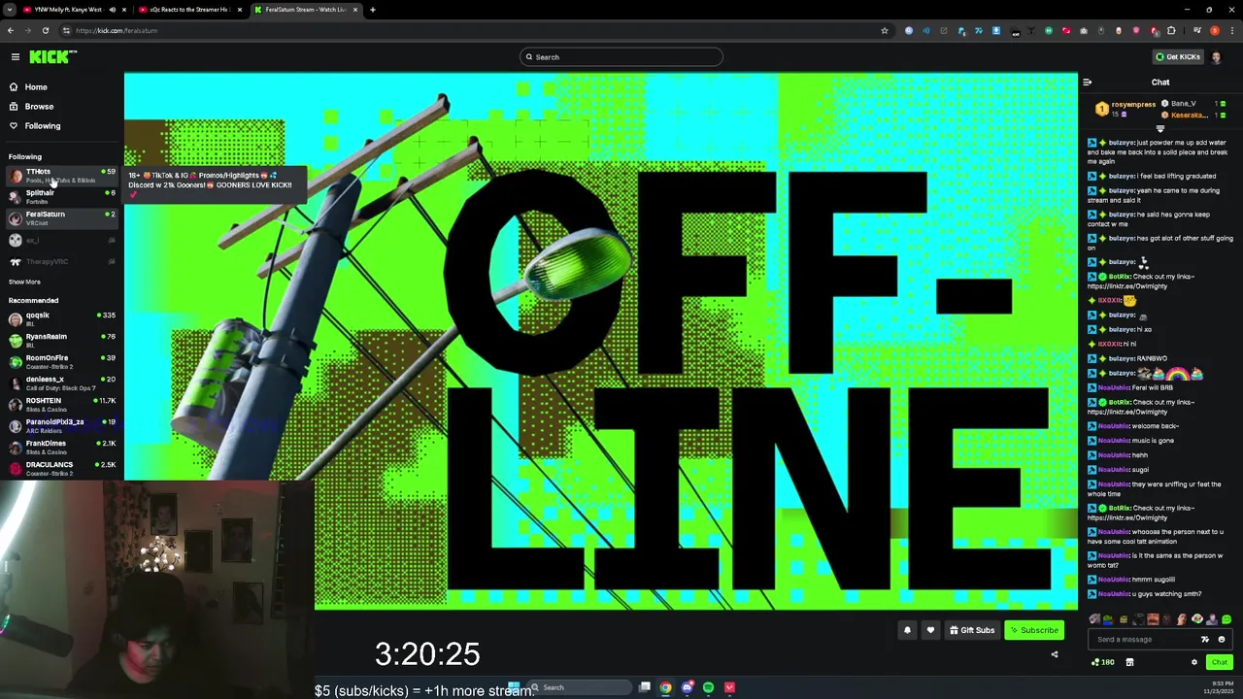Open Chrome three-dot menu
This screenshot has width=1243, height=699.
point(1233,30)
